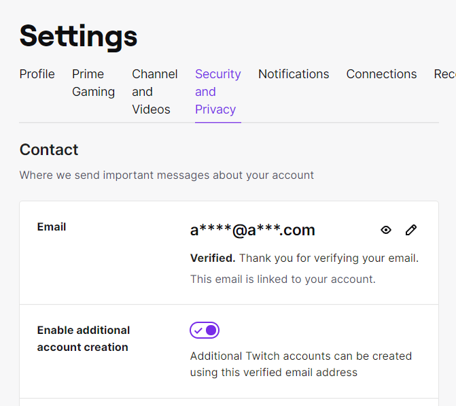This screenshot has width=456, height=406.
Task: Click the bold 'Verified.' status word
Action: click(213, 258)
